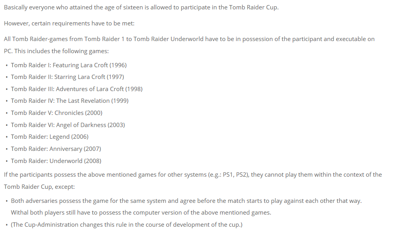The height and width of the screenshot is (240, 394).
Task: Click the 'Tomb Raider I: Featuring Lara Croft (1996)' list item
Action: click(x=69, y=65)
